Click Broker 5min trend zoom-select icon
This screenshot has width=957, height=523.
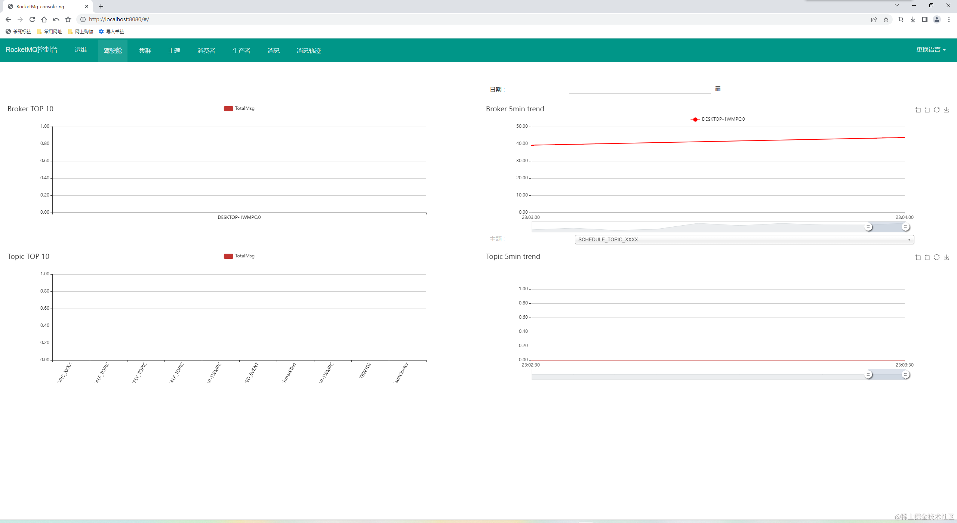pos(918,109)
